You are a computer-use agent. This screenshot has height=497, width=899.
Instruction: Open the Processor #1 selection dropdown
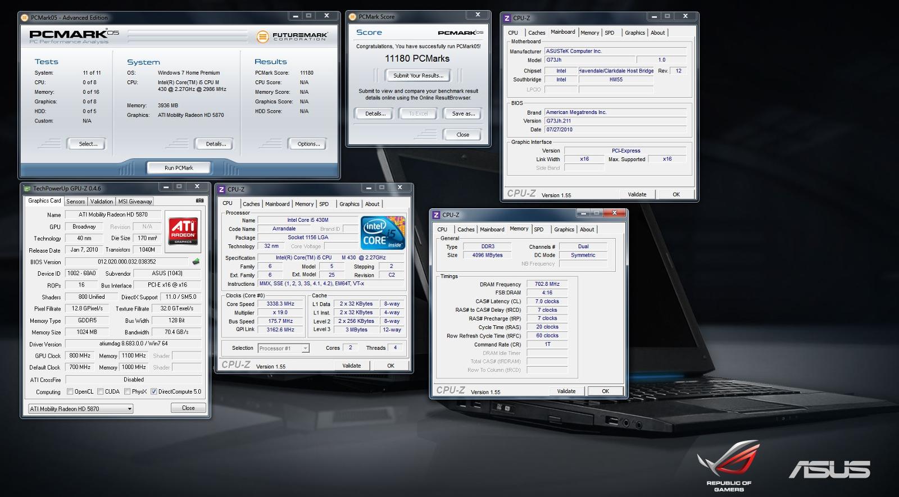284,348
